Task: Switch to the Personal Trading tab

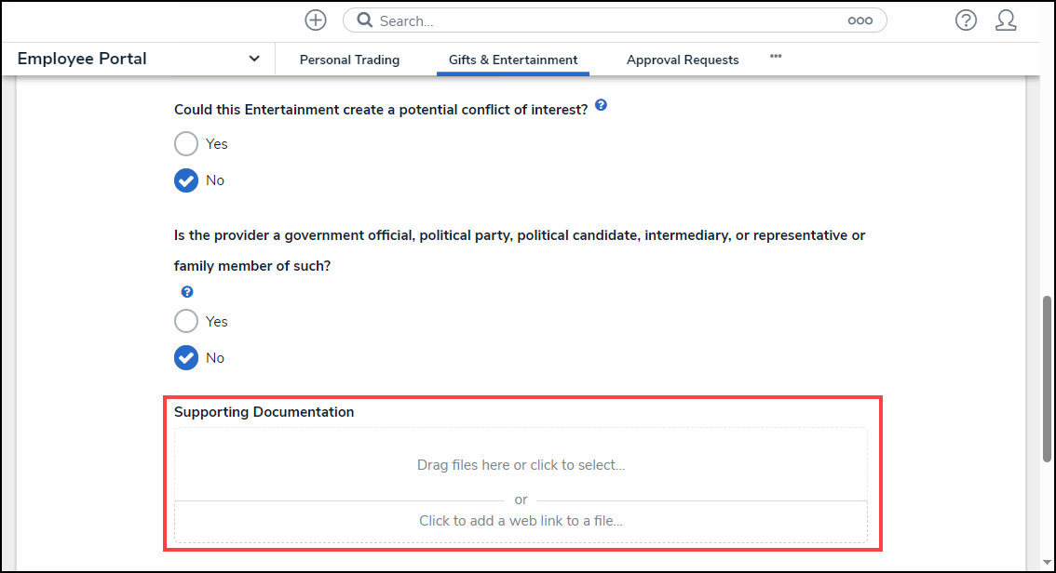Action: click(349, 60)
